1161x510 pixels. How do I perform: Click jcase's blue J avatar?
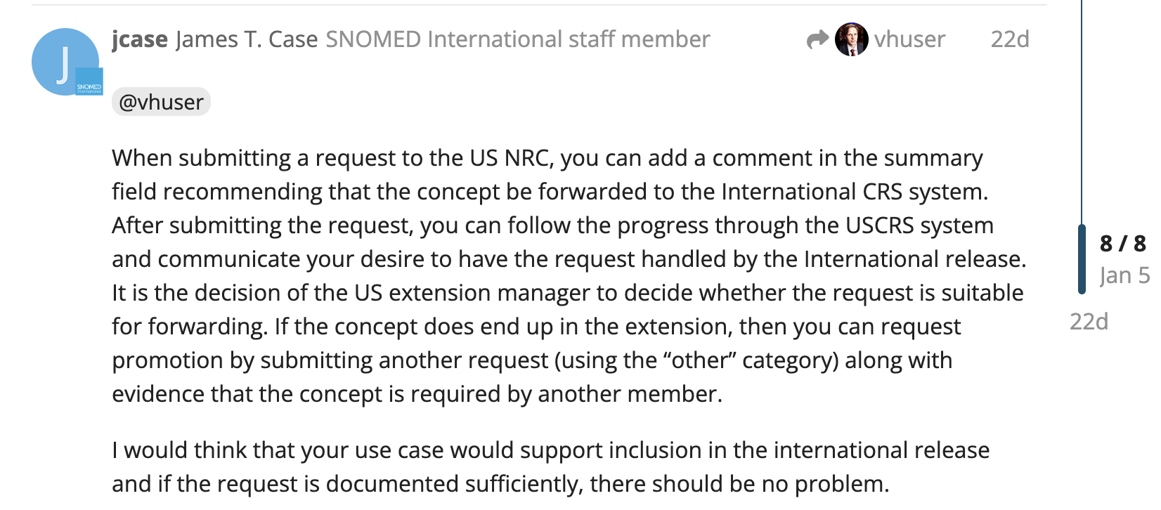point(63,60)
